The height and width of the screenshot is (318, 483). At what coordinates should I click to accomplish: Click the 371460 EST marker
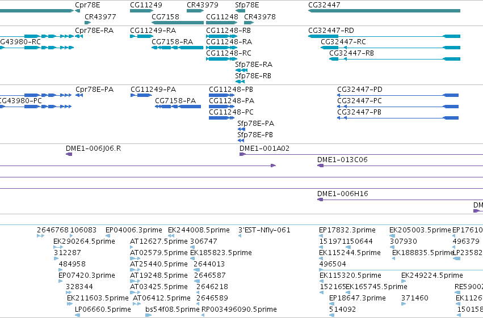tap(404, 304)
